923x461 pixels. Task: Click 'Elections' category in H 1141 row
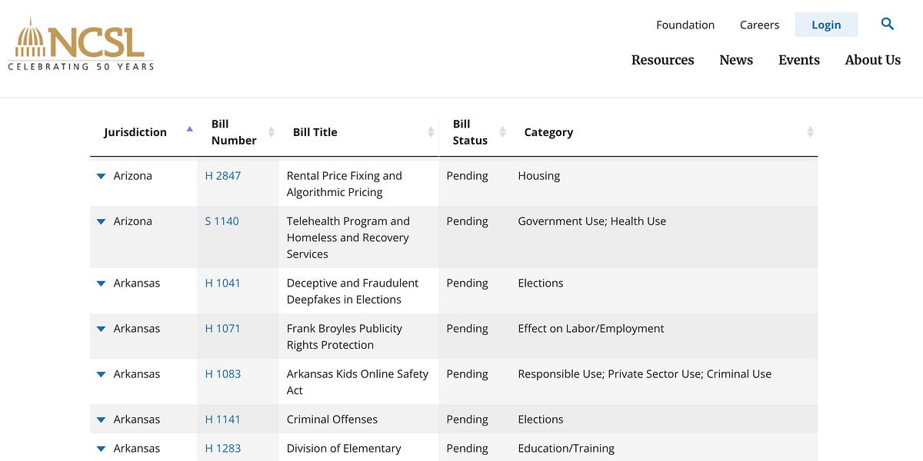point(541,420)
